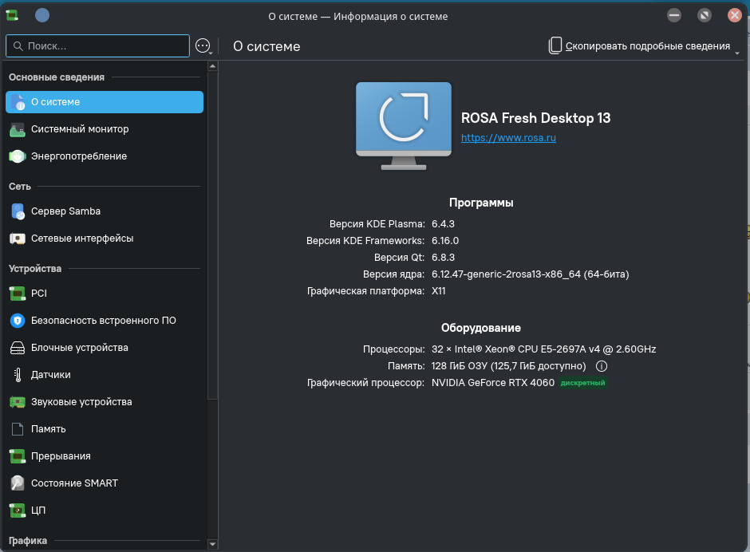Image resolution: width=750 pixels, height=552 pixels.
Task: Open the https://www.rosa.ru link
Action: point(508,138)
